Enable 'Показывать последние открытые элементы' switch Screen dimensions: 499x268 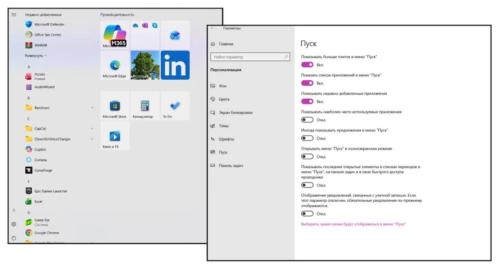(307, 185)
